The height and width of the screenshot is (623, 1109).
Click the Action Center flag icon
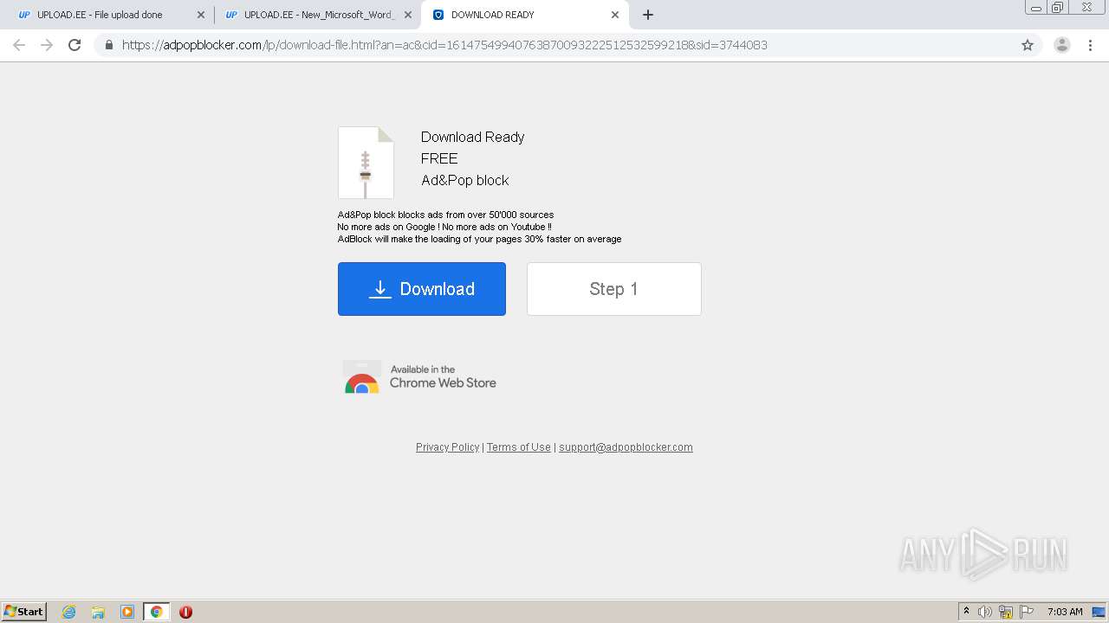point(1027,612)
